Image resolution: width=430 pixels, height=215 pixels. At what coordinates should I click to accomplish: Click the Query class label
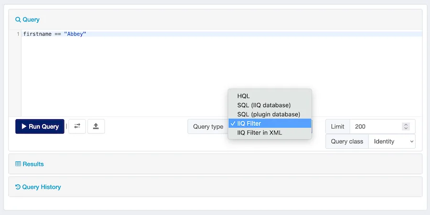tap(347, 141)
